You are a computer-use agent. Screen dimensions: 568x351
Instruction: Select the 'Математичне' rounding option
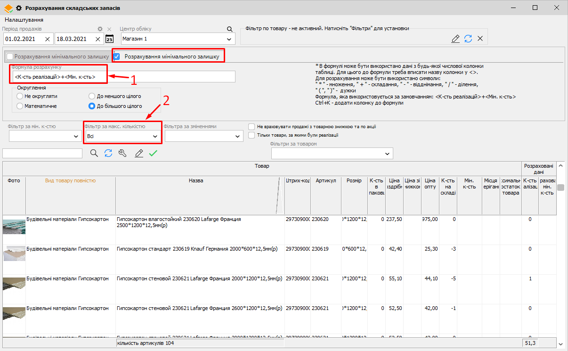20,106
